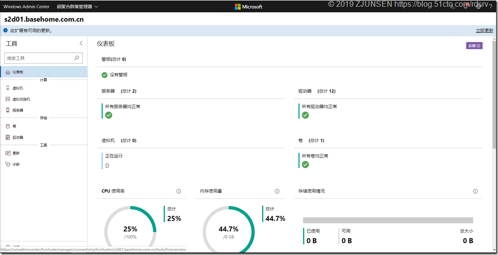
Task: Click the memory 总计 44.7% value
Action: click(275, 219)
